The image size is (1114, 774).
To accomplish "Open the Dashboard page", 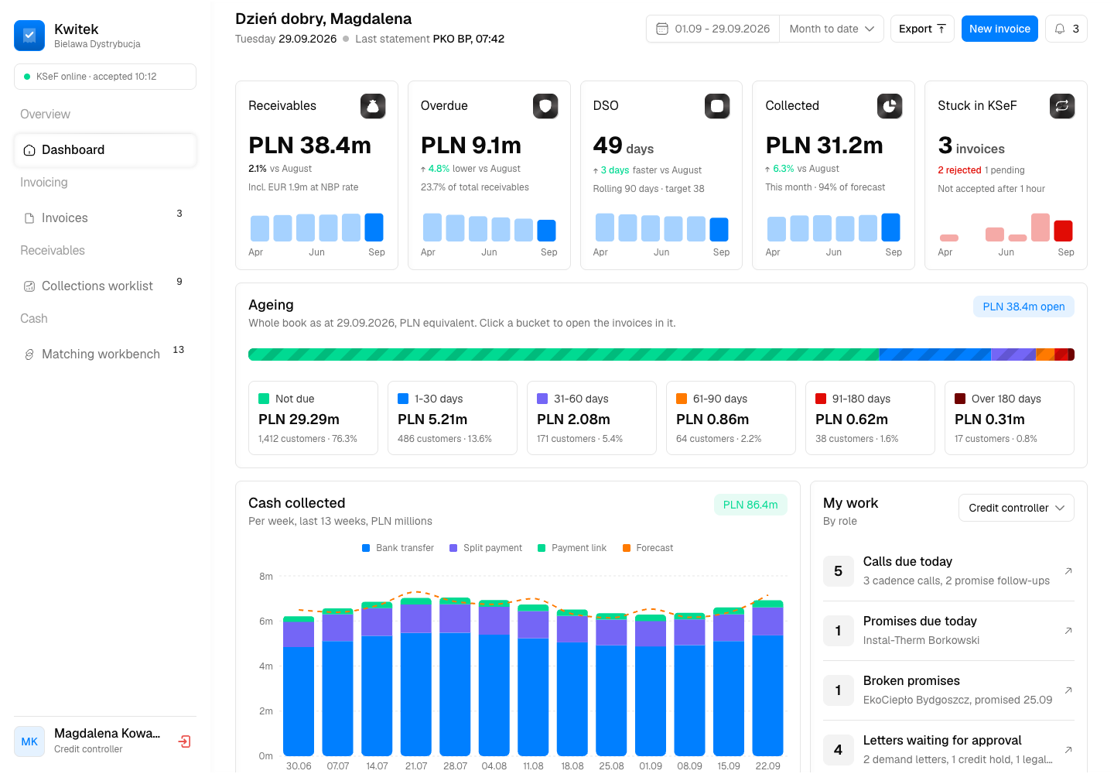I will pyautogui.click(x=105, y=150).
